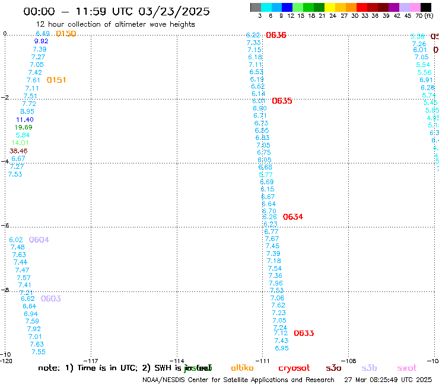Click the yellow swatch labeled 24 ft
Viewport: 439px width, 385px height.
(x=330, y=7)
